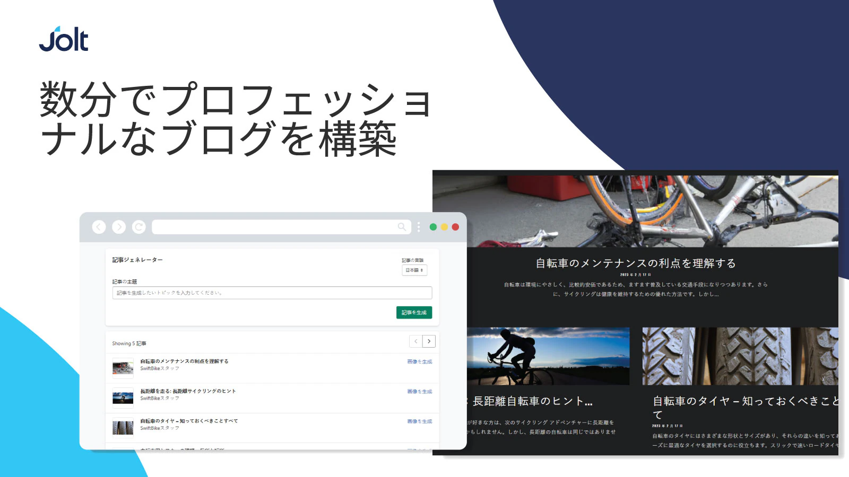Click the Jolt logo

click(64, 39)
